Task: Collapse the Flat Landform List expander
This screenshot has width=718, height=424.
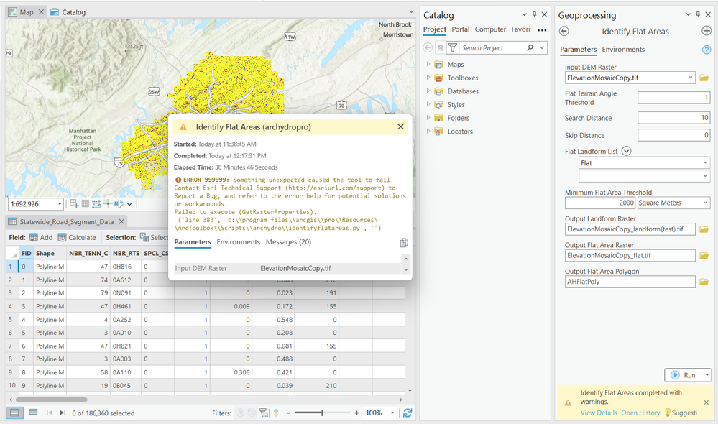Action: point(627,151)
